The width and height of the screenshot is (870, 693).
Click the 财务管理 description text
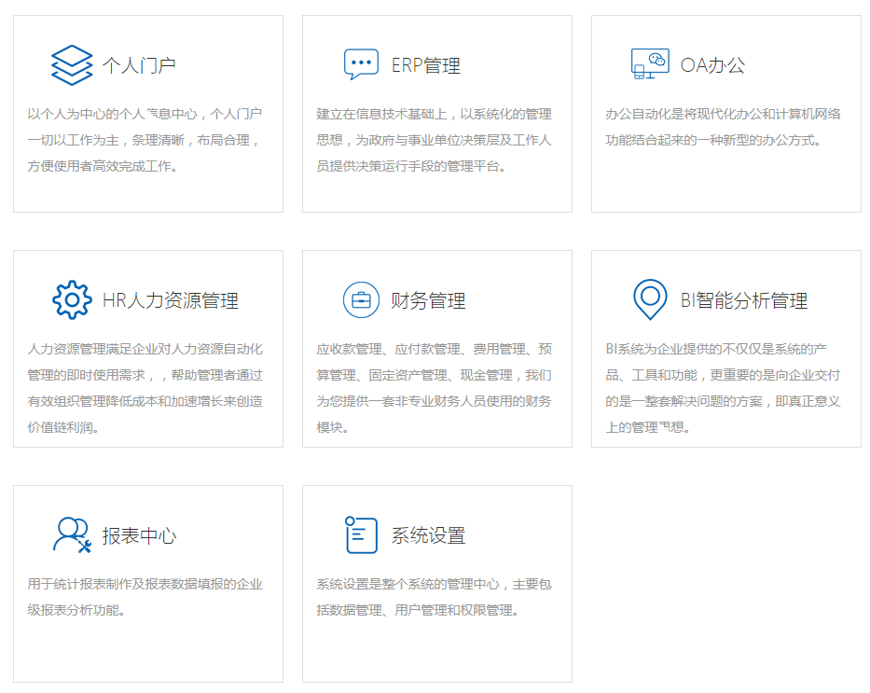434,388
